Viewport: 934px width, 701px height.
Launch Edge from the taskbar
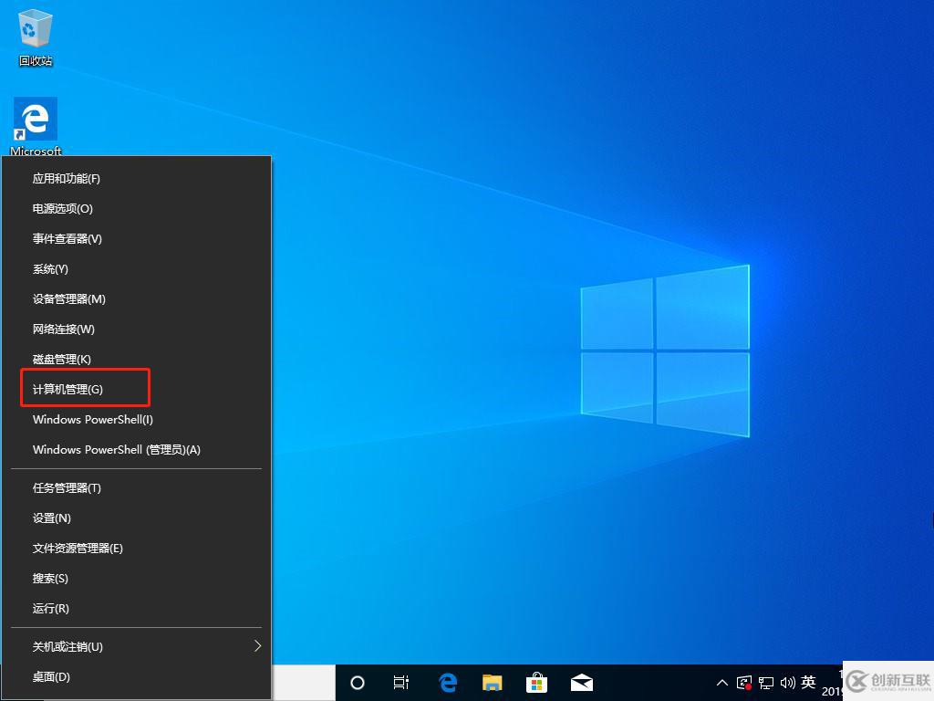coord(447,683)
